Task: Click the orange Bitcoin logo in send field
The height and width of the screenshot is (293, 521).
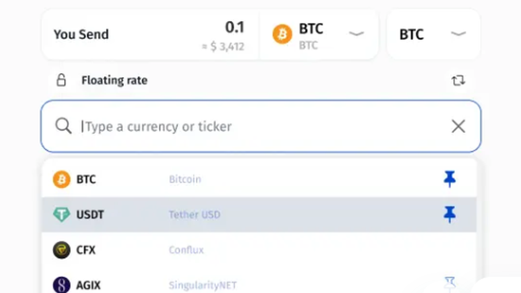Action: [x=282, y=34]
